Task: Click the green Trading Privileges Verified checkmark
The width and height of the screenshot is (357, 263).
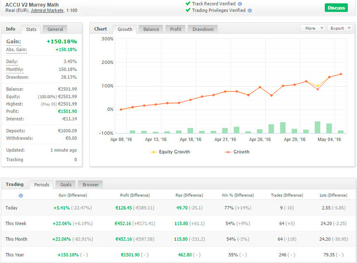Action: 188,10
